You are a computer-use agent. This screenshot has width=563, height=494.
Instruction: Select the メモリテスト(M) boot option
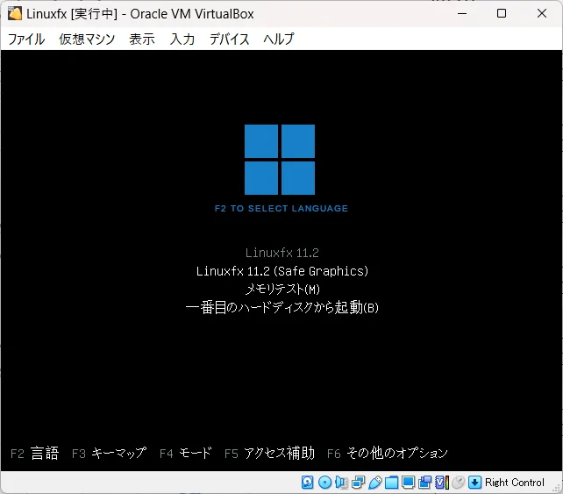[282, 289]
